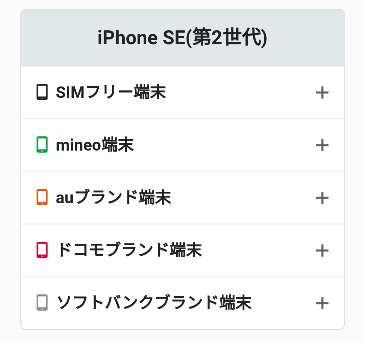Click the black phone icon beside SIMフリー端末
Viewport: 365px width, 342px height.
click(x=42, y=92)
